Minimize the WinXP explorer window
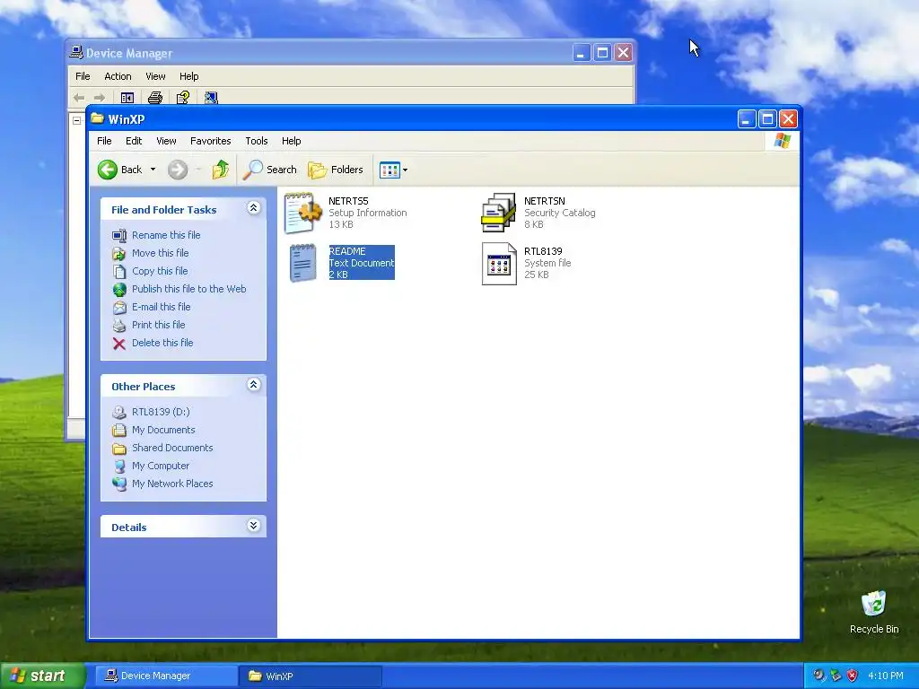The width and height of the screenshot is (919, 689). [746, 119]
